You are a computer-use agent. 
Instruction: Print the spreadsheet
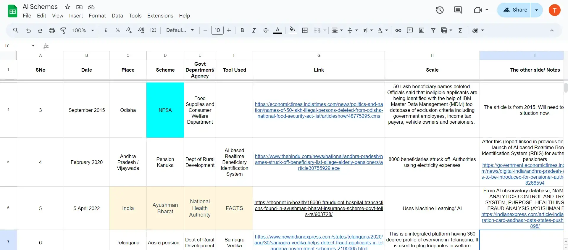coord(52,30)
